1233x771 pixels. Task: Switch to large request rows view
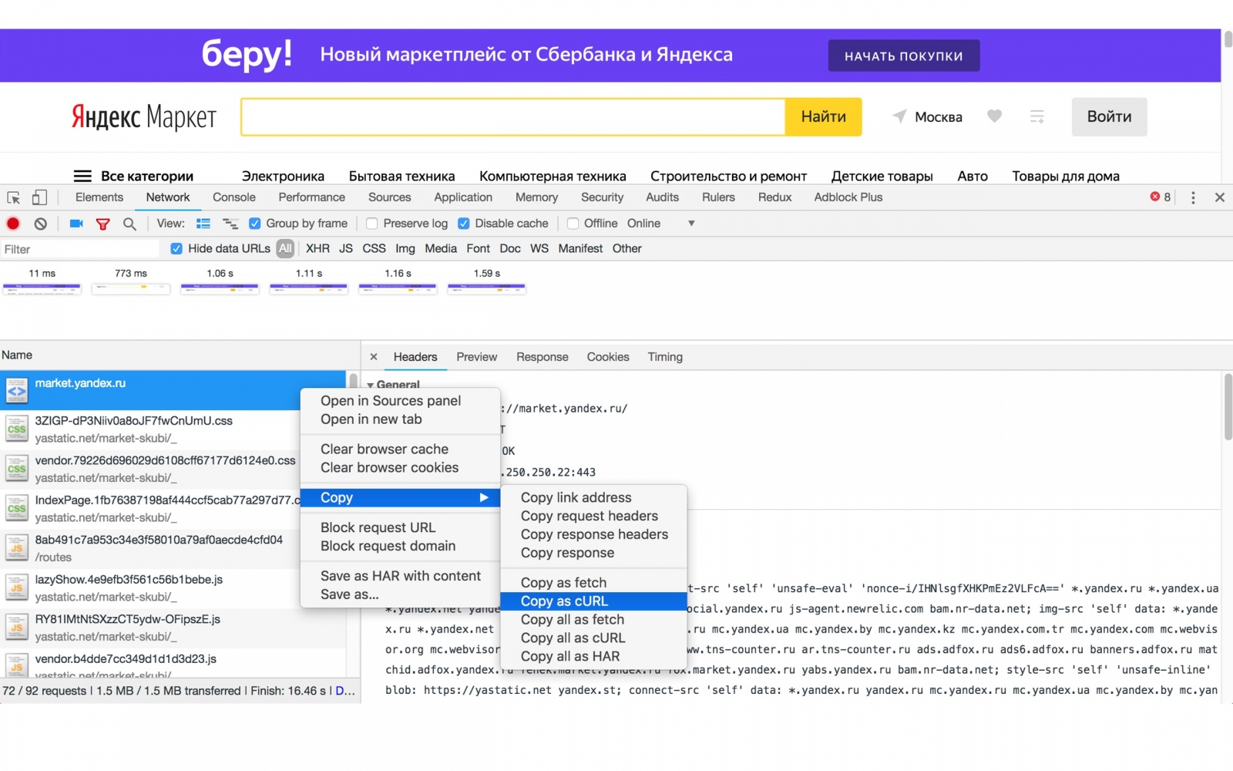click(203, 224)
